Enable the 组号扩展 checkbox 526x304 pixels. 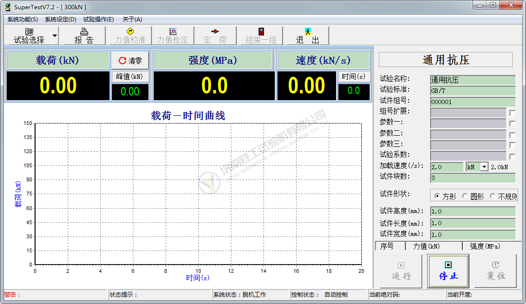coord(512,112)
